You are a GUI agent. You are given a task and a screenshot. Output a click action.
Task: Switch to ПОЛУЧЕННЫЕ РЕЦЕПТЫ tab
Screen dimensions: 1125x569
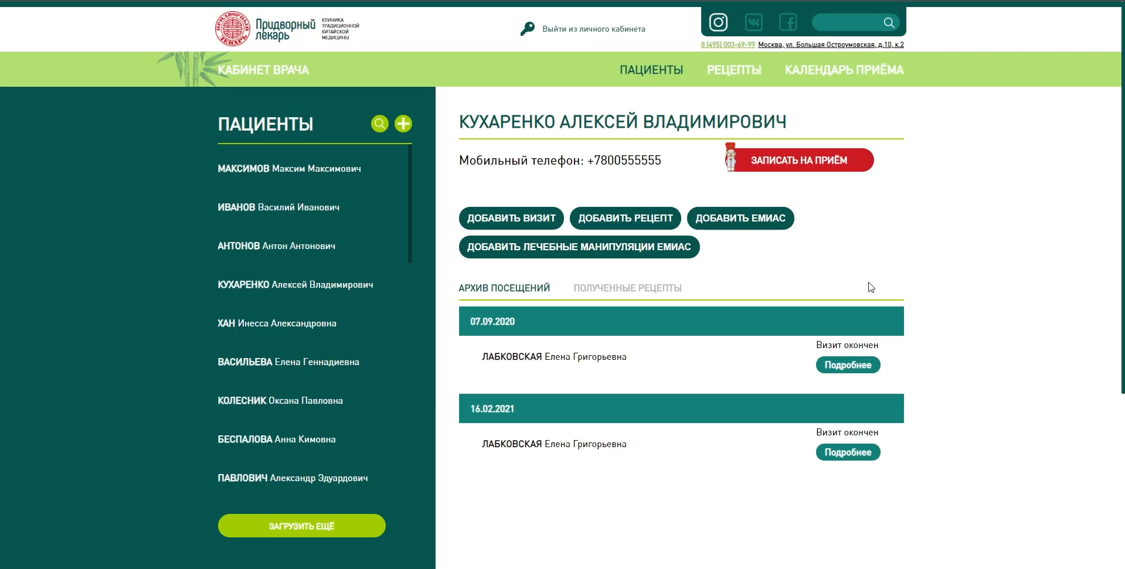pyautogui.click(x=627, y=288)
